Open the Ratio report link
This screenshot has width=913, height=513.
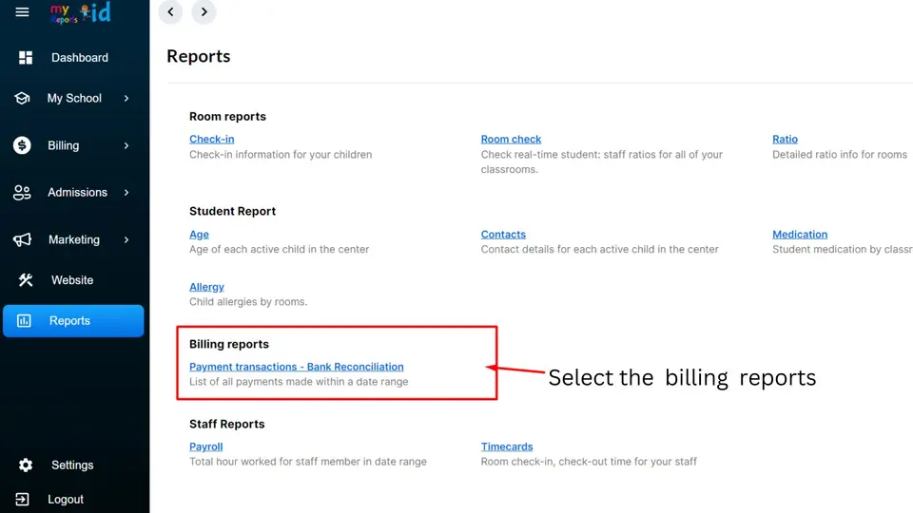785,139
